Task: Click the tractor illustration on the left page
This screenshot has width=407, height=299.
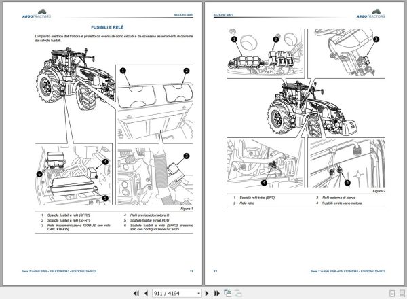Action: coord(75,78)
